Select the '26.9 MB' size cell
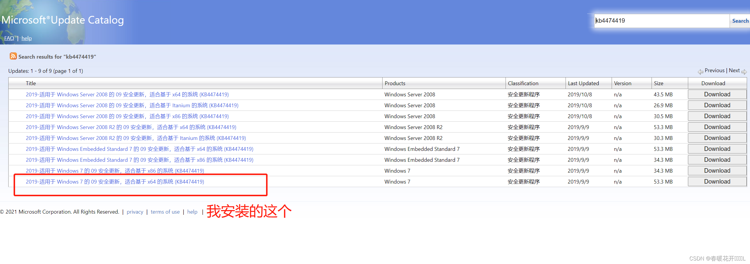 tap(663, 105)
